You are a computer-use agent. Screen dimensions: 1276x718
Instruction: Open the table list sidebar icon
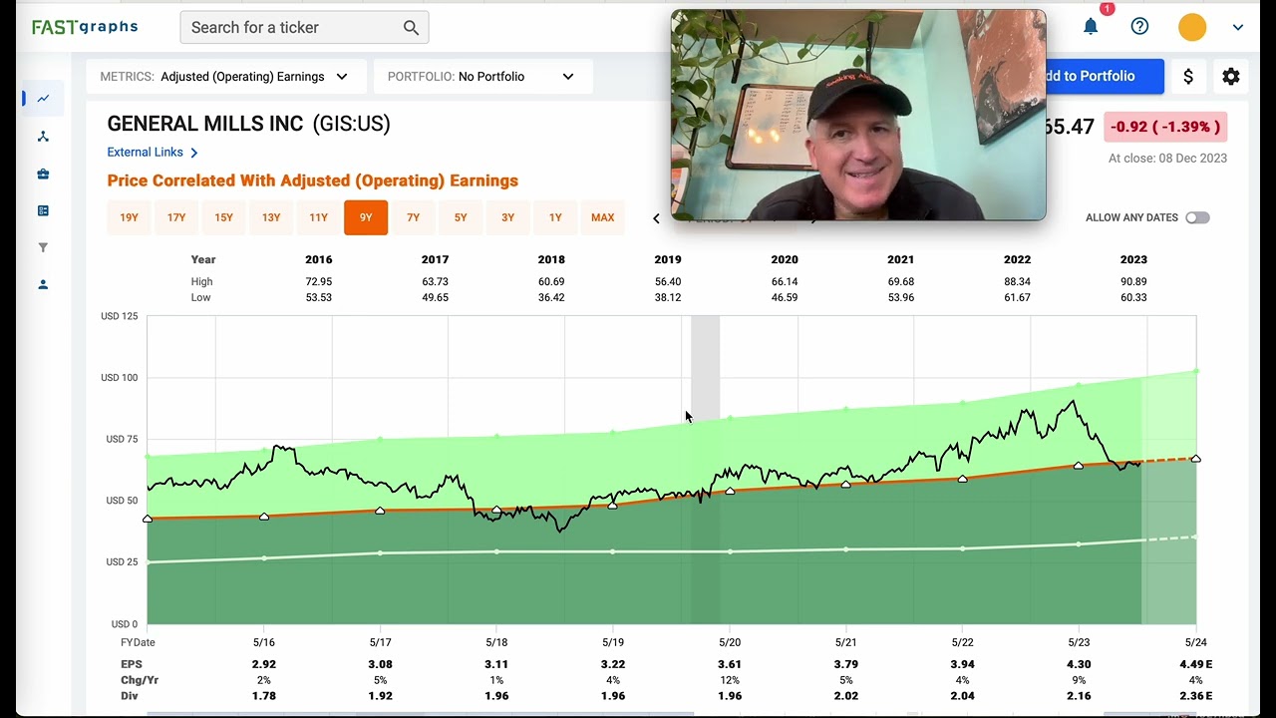(43, 210)
